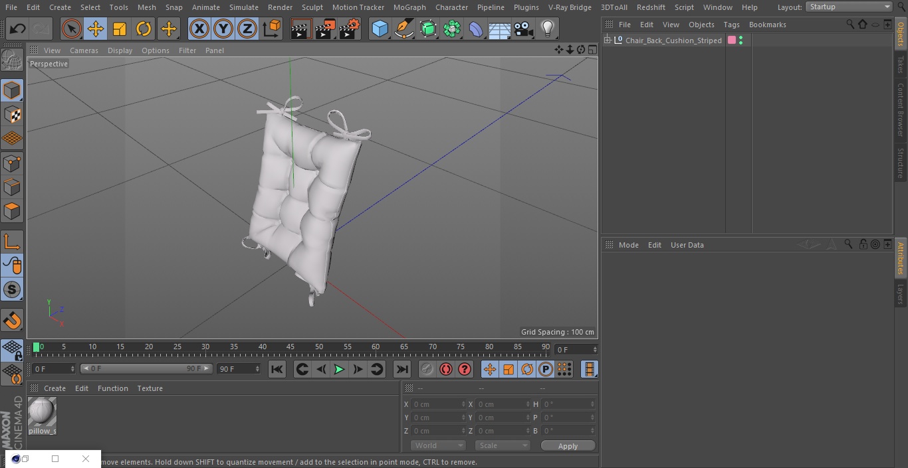
Task: Render the current view clapperboard icon
Action: (301, 29)
